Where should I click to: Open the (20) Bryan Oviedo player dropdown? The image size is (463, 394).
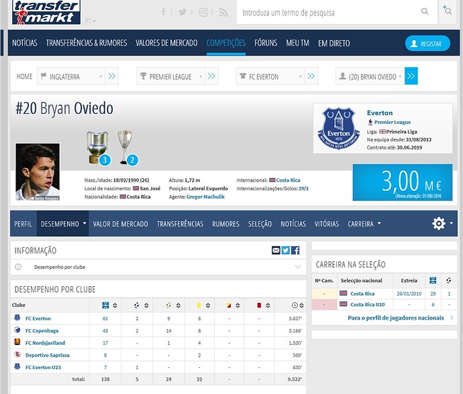370,76
